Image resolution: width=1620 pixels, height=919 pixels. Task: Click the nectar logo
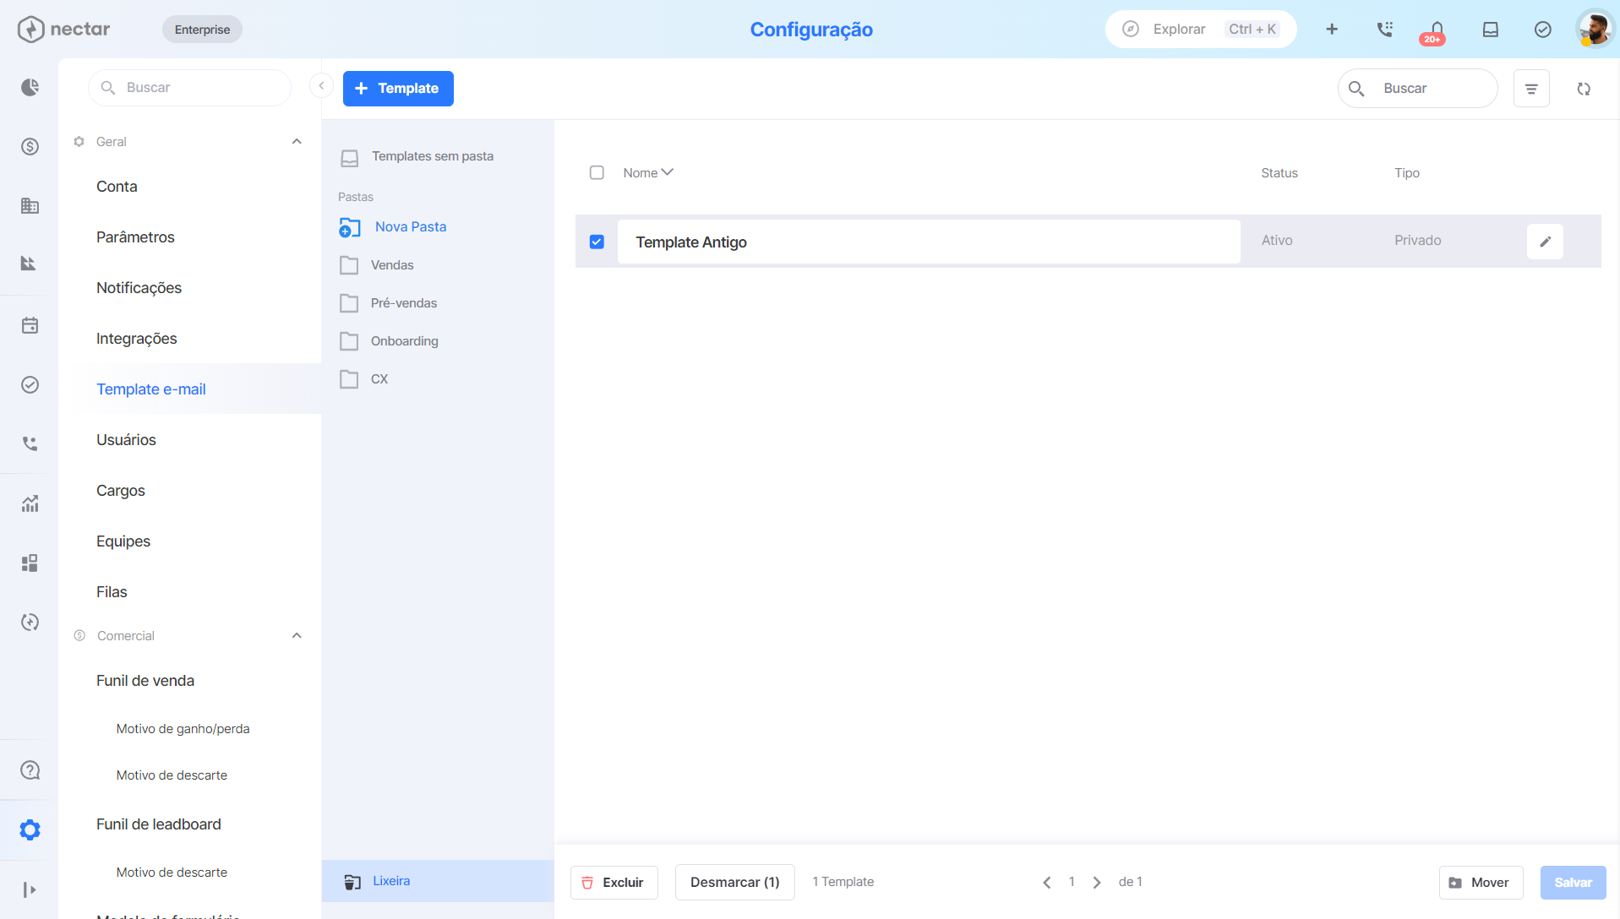[x=64, y=30]
